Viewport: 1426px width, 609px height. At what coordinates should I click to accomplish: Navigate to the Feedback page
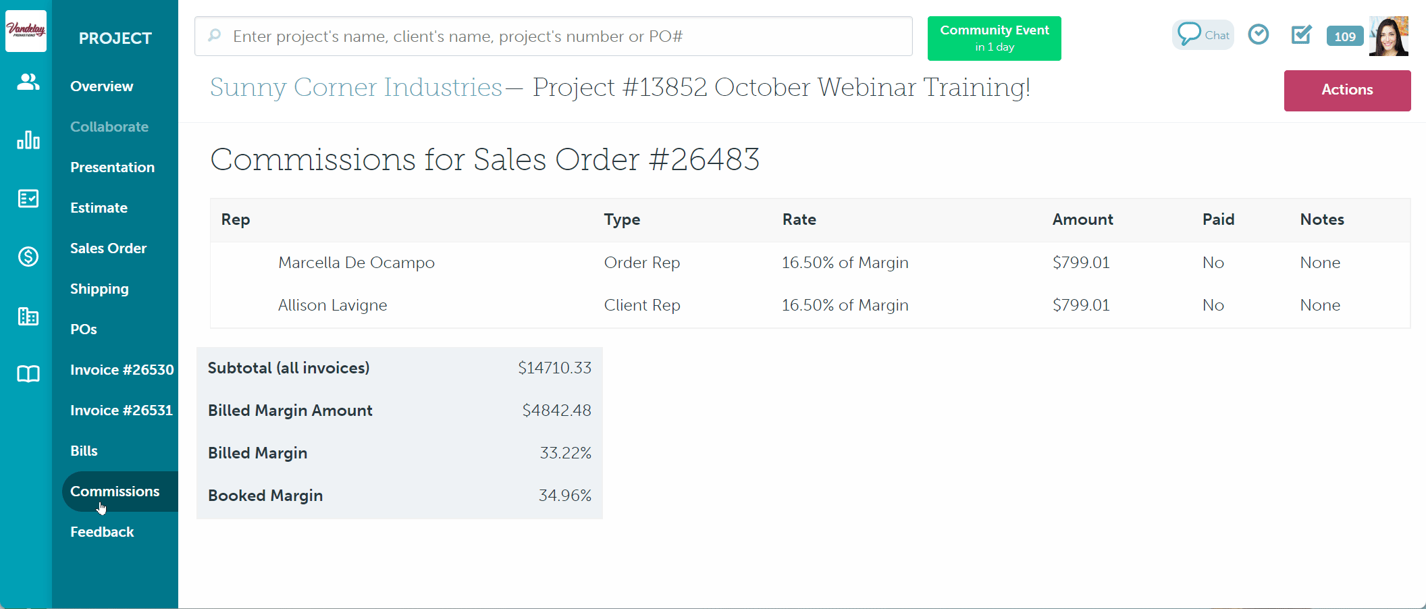pyautogui.click(x=102, y=532)
